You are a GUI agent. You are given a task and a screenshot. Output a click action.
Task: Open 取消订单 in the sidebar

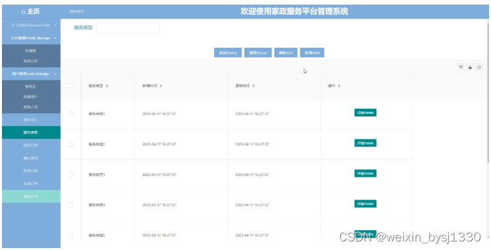pos(31,171)
